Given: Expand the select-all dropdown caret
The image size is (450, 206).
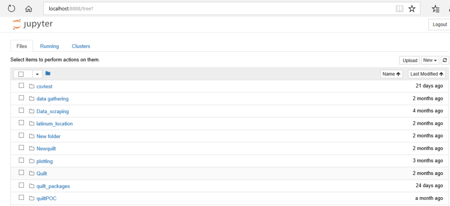Looking at the screenshot, I should tap(37, 74).
